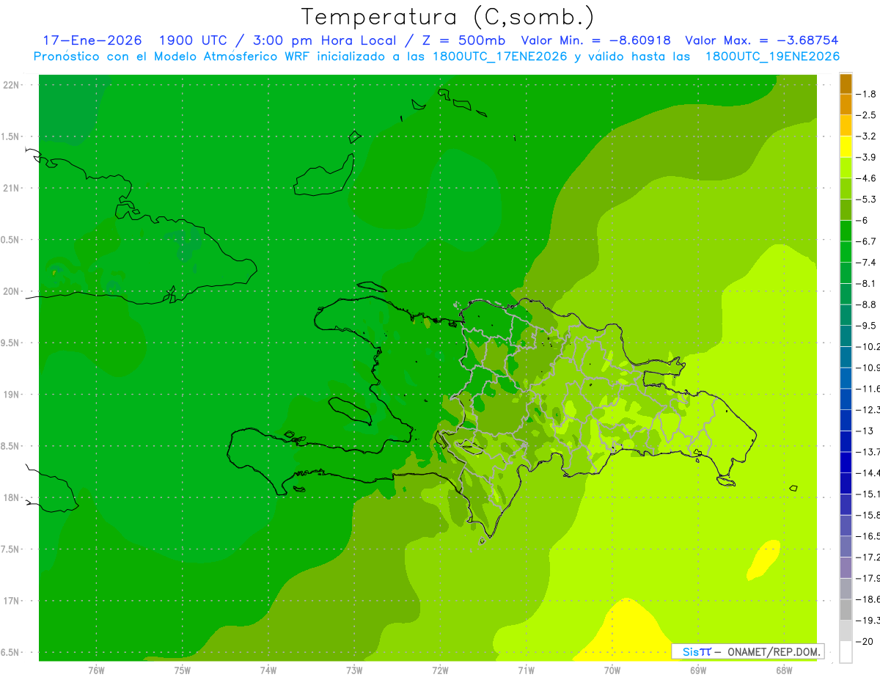Screen dimensions: 880x680
Task: Click the "72W" longitude label
Action: pyautogui.click(x=440, y=670)
